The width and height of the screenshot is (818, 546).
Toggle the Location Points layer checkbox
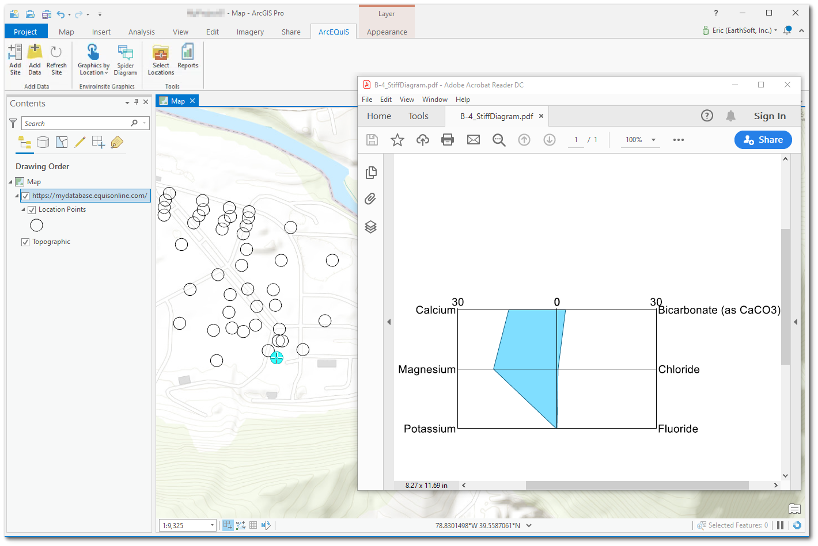coord(32,209)
